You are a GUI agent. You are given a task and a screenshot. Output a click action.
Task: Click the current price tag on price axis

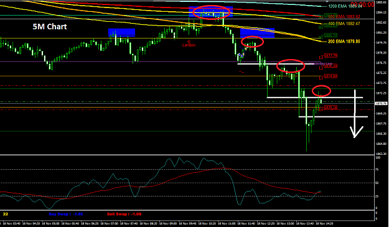tap(382, 103)
